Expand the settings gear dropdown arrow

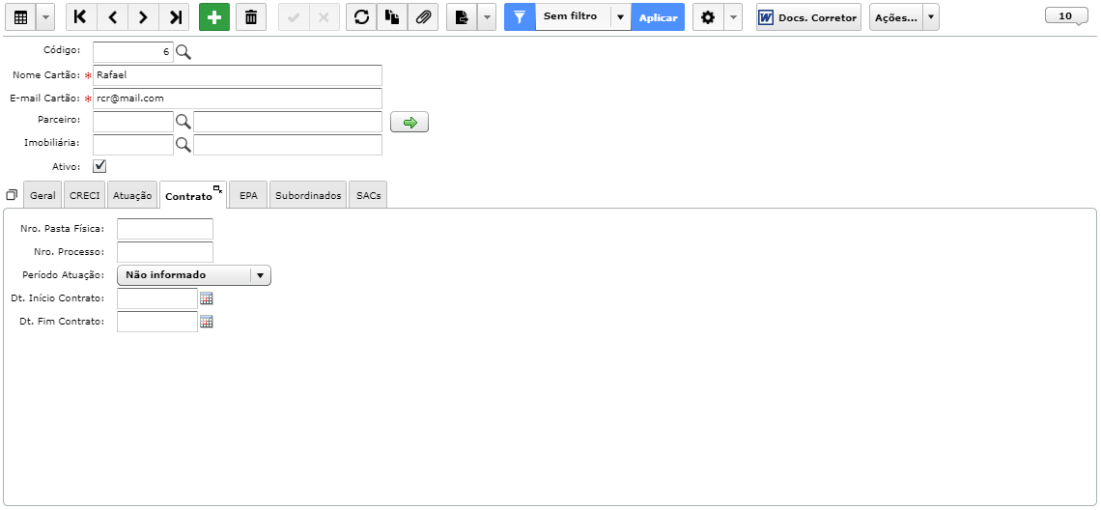tap(732, 17)
